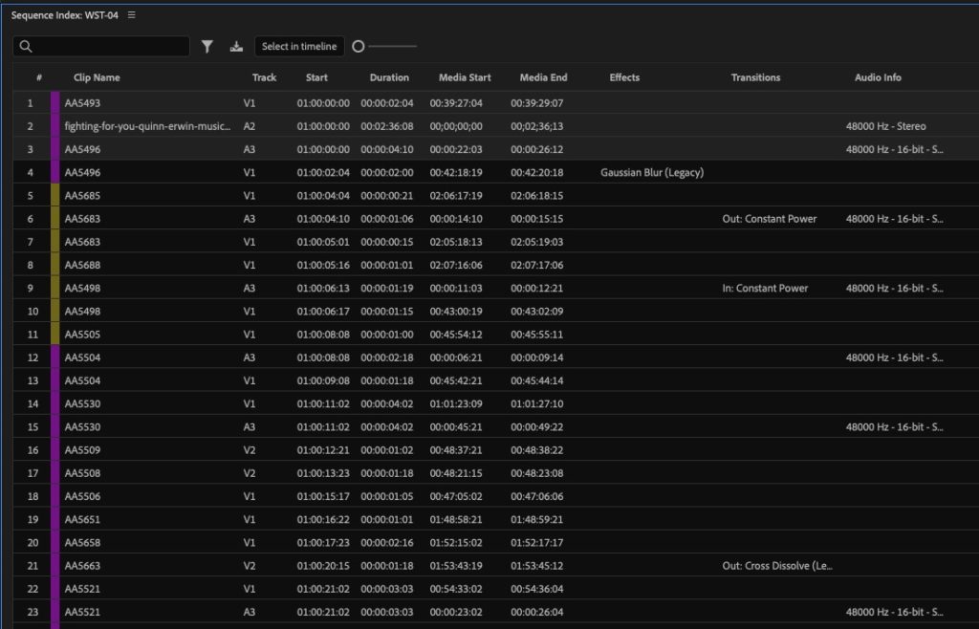Viewport: 979px width, 629px height.
Task: Select clip AA5688 in row 8
Action: click(x=82, y=265)
